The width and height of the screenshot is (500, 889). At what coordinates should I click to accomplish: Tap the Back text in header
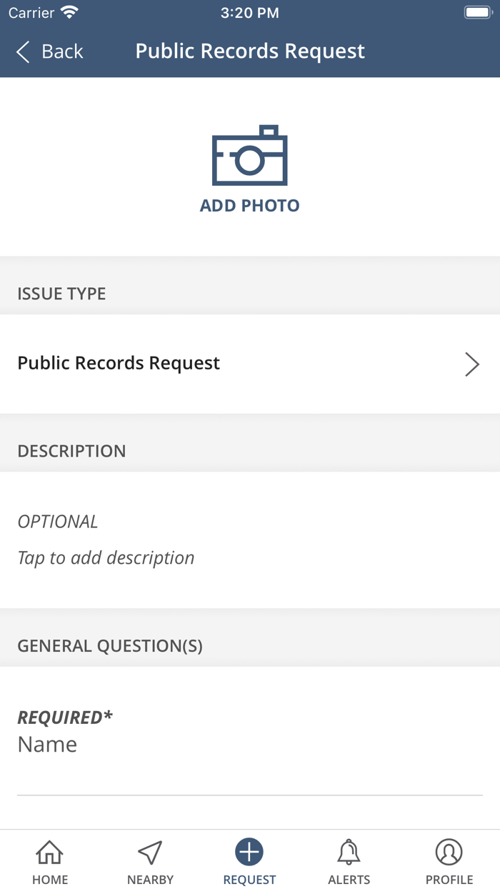point(62,51)
